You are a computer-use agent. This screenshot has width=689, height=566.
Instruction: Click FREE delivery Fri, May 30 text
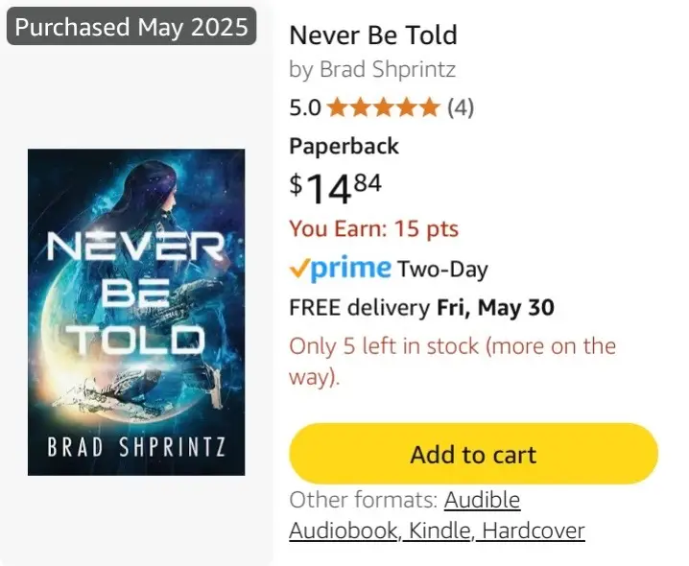click(x=421, y=307)
